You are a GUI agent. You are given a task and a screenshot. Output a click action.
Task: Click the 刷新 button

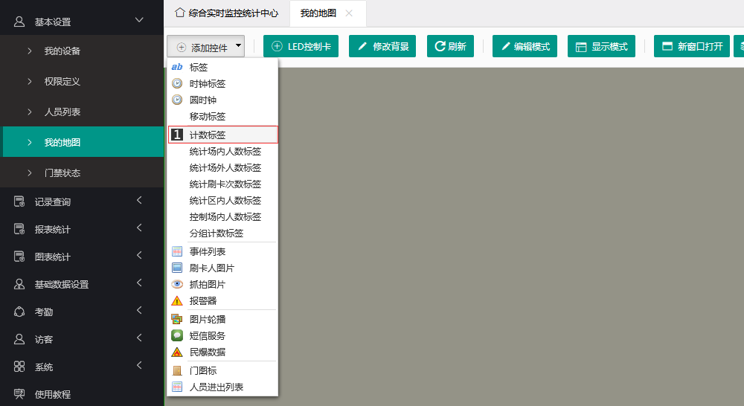pyautogui.click(x=450, y=46)
